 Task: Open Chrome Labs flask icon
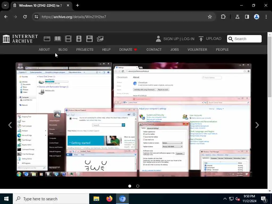[x=237, y=17]
